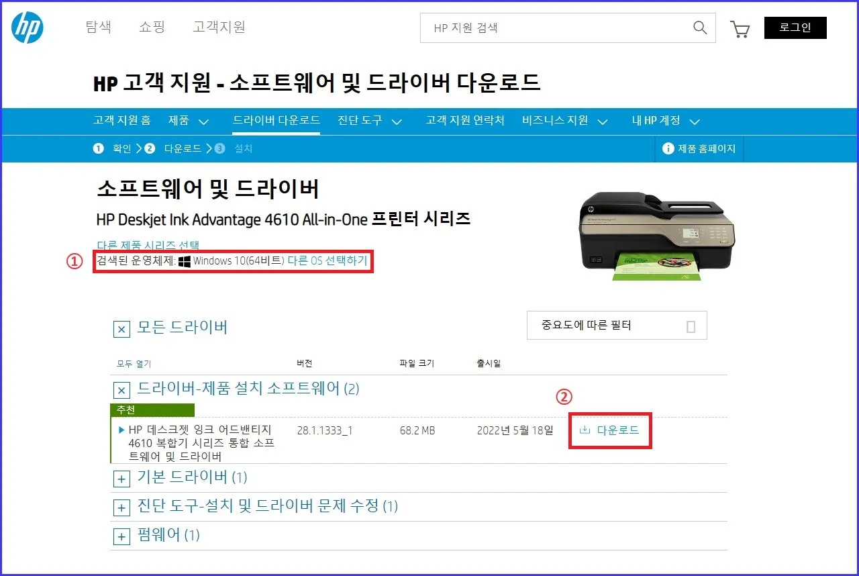The width and height of the screenshot is (859, 576).
Task: Click the info icon beside 제품 홈페이지
Action: (668, 148)
